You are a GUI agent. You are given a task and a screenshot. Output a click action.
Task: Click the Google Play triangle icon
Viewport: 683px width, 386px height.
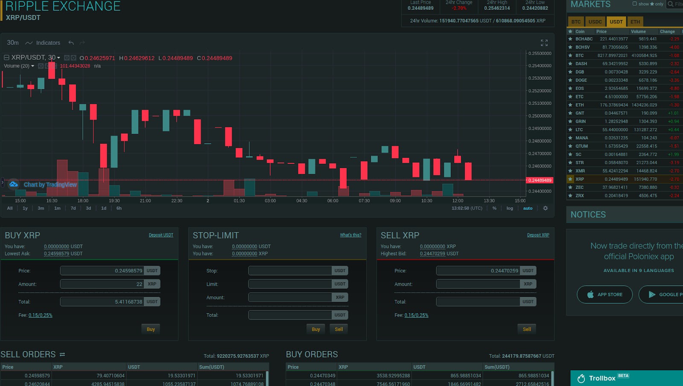(x=652, y=294)
